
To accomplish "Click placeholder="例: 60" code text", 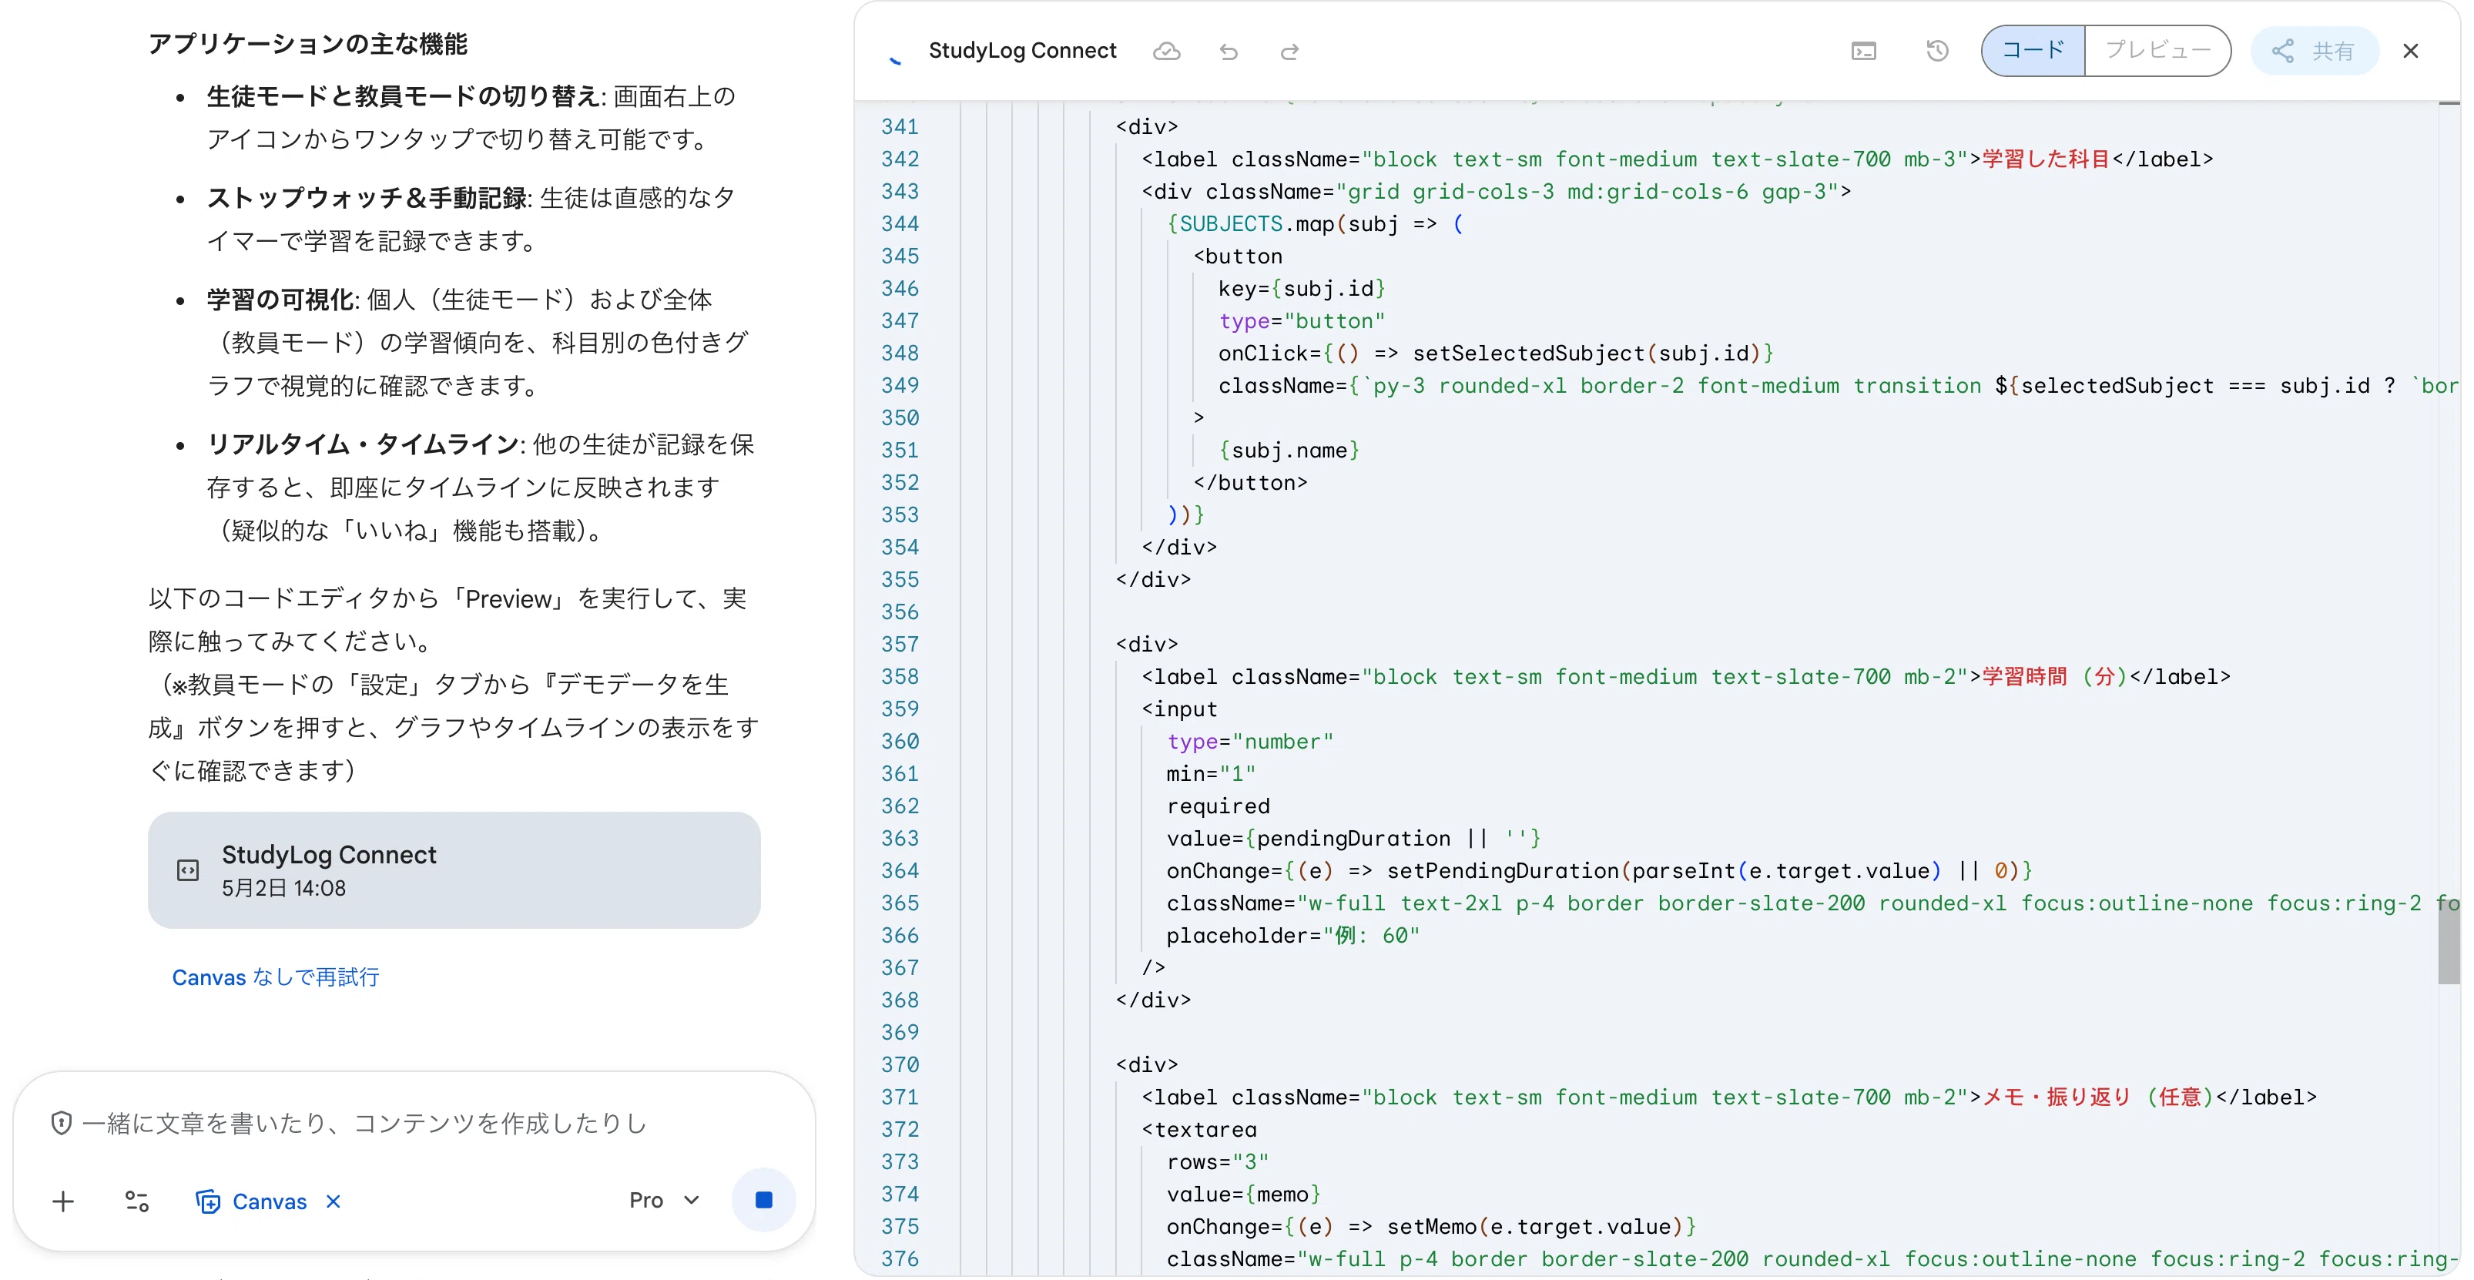I will tap(1292, 935).
